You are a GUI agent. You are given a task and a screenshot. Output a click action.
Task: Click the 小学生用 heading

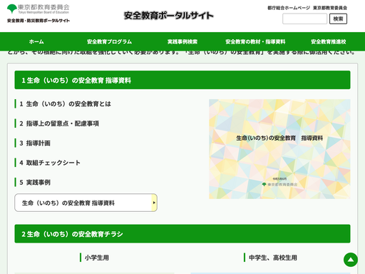tap(97, 258)
